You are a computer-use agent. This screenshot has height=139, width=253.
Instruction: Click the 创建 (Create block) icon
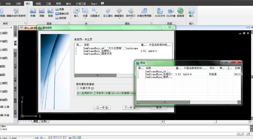click(85, 13)
